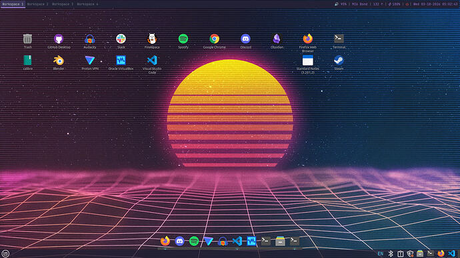Click Proton VPN in the center dock
460x258 pixels.
click(208, 241)
